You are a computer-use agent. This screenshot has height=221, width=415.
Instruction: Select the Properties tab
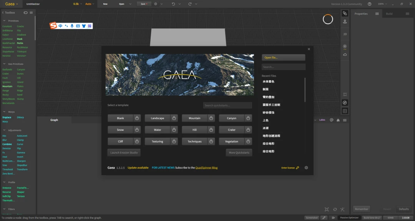[x=361, y=14]
